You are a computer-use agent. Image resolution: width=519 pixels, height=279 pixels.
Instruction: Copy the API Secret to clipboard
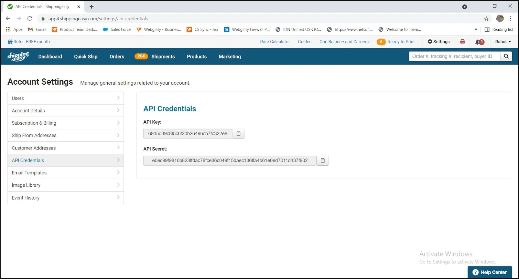tap(322, 160)
